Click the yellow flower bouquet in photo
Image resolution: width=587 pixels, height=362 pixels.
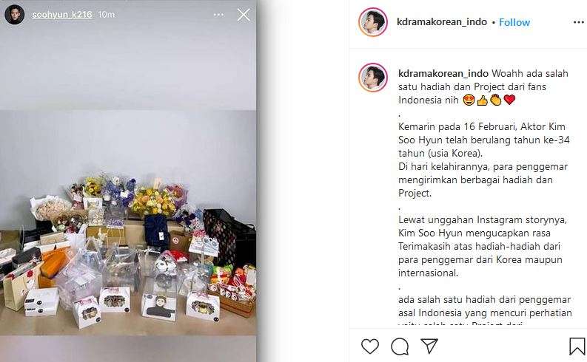click(153, 202)
